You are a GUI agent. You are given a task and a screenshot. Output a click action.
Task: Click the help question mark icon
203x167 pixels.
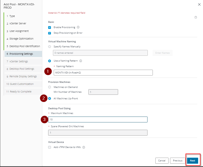pos(196,17)
